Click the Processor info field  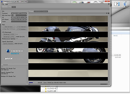tap(19, 13)
